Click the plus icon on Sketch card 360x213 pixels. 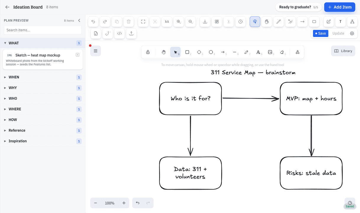point(78,55)
